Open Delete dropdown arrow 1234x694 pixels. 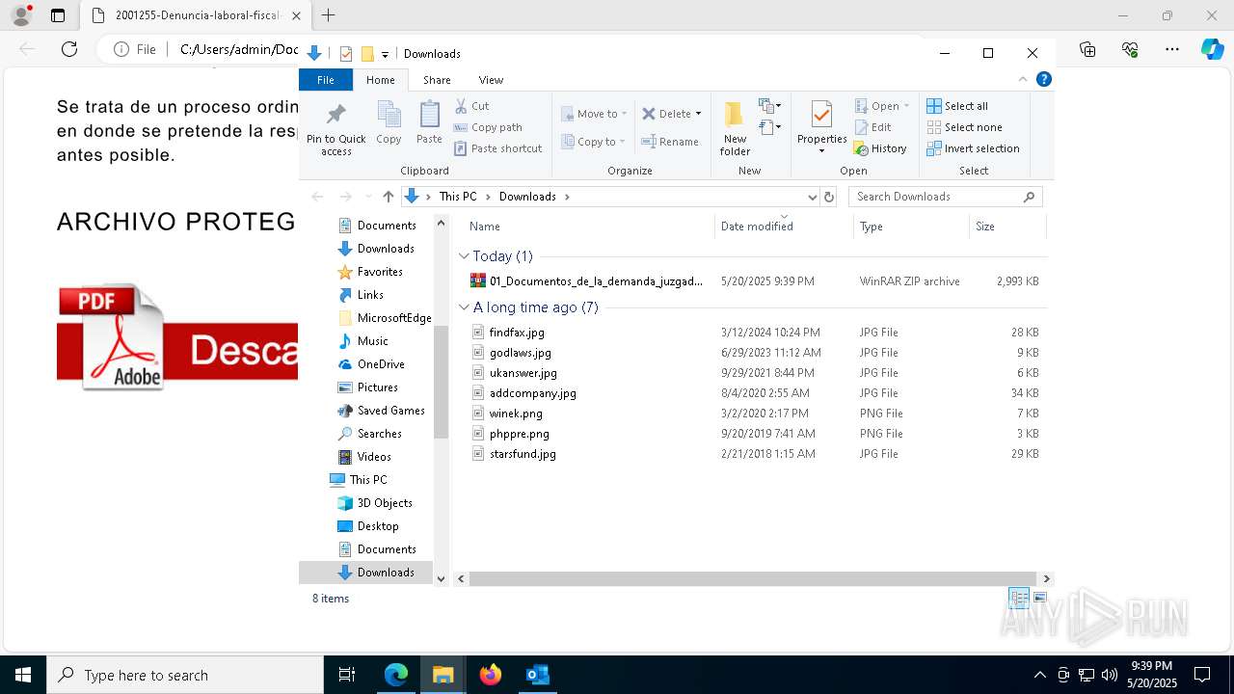point(698,114)
